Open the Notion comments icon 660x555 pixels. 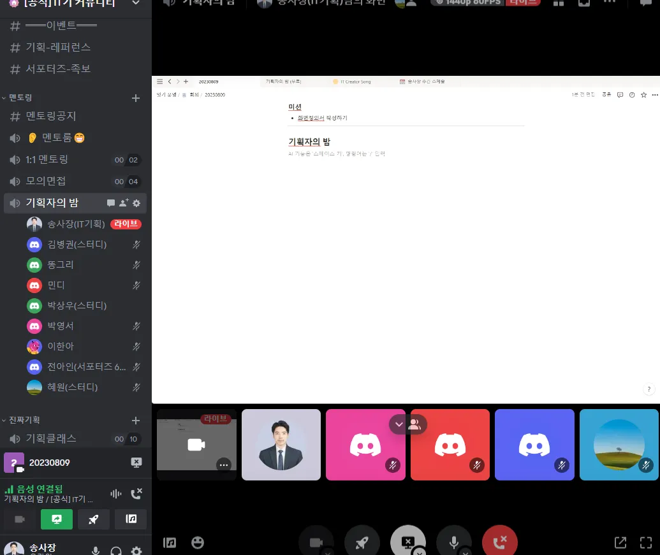[x=620, y=95]
